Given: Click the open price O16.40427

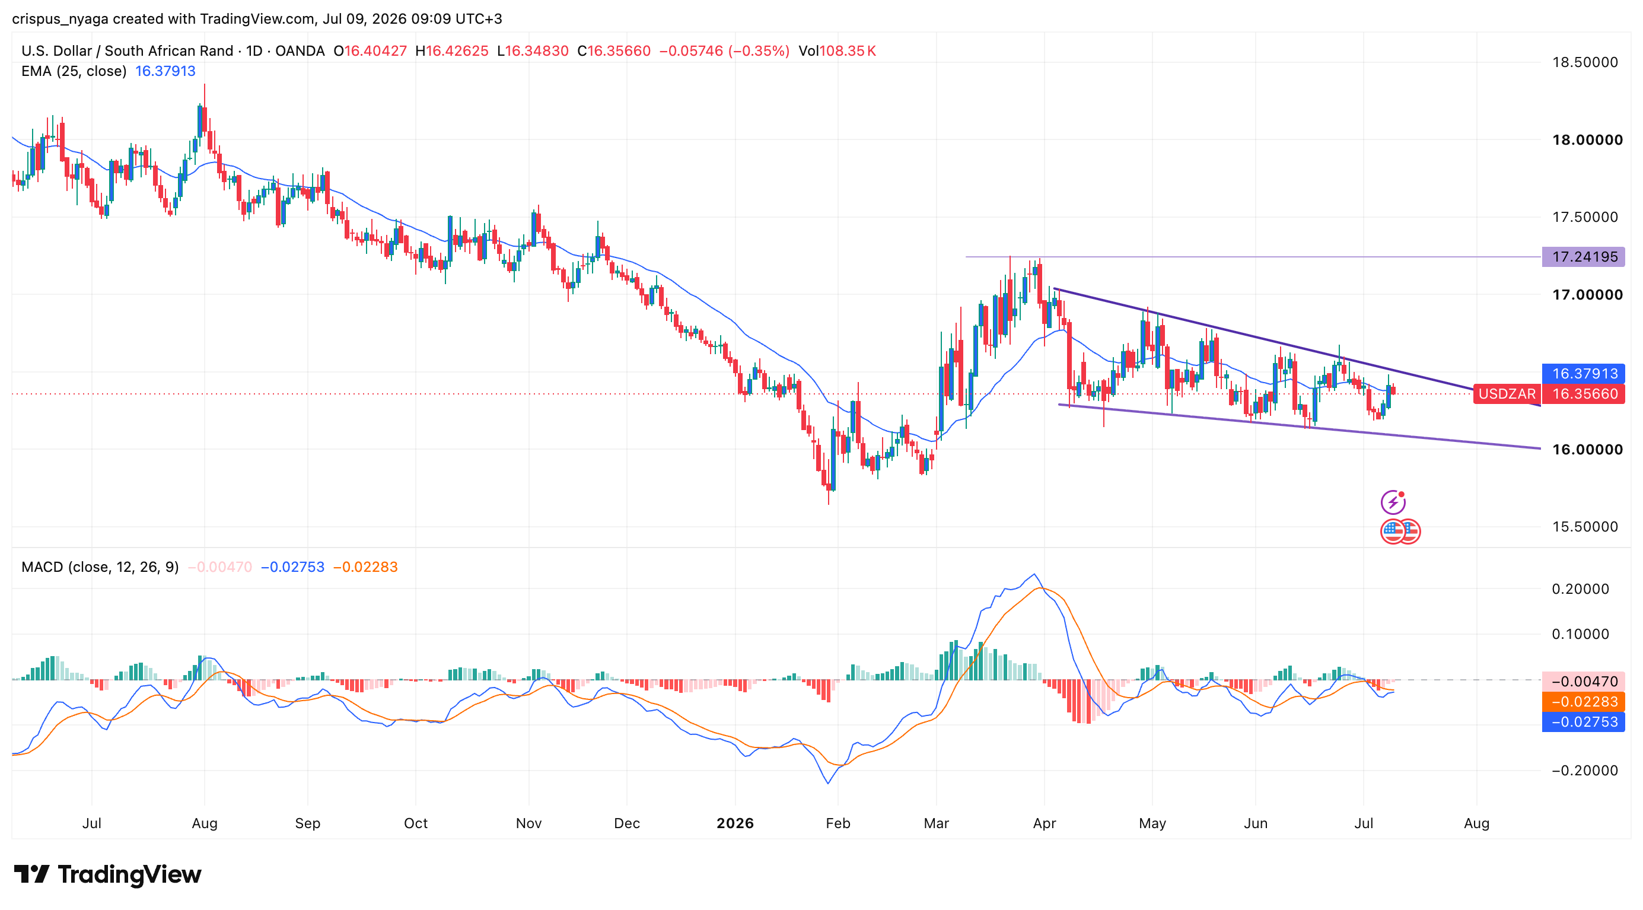Looking at the screenshot, I should (370, 51).
